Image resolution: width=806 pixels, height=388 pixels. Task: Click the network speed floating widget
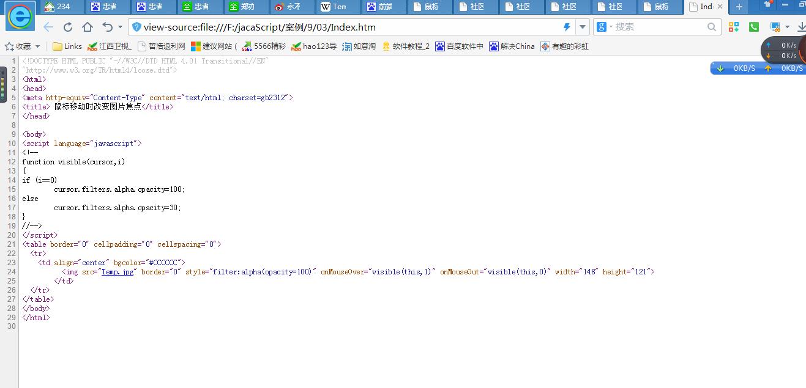click(783, 50)
